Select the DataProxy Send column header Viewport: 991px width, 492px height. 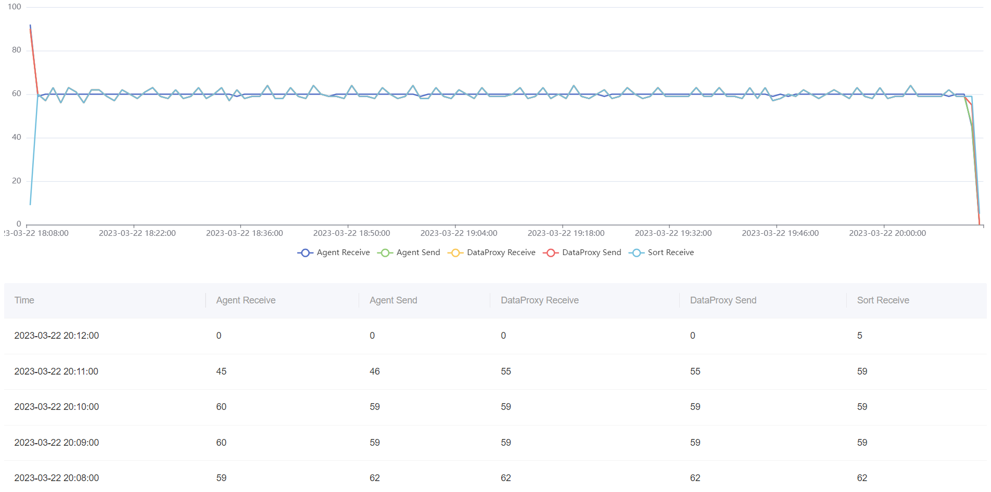tap(722, 300)
